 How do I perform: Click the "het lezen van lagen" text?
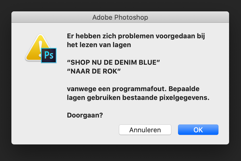pos(99,45)
